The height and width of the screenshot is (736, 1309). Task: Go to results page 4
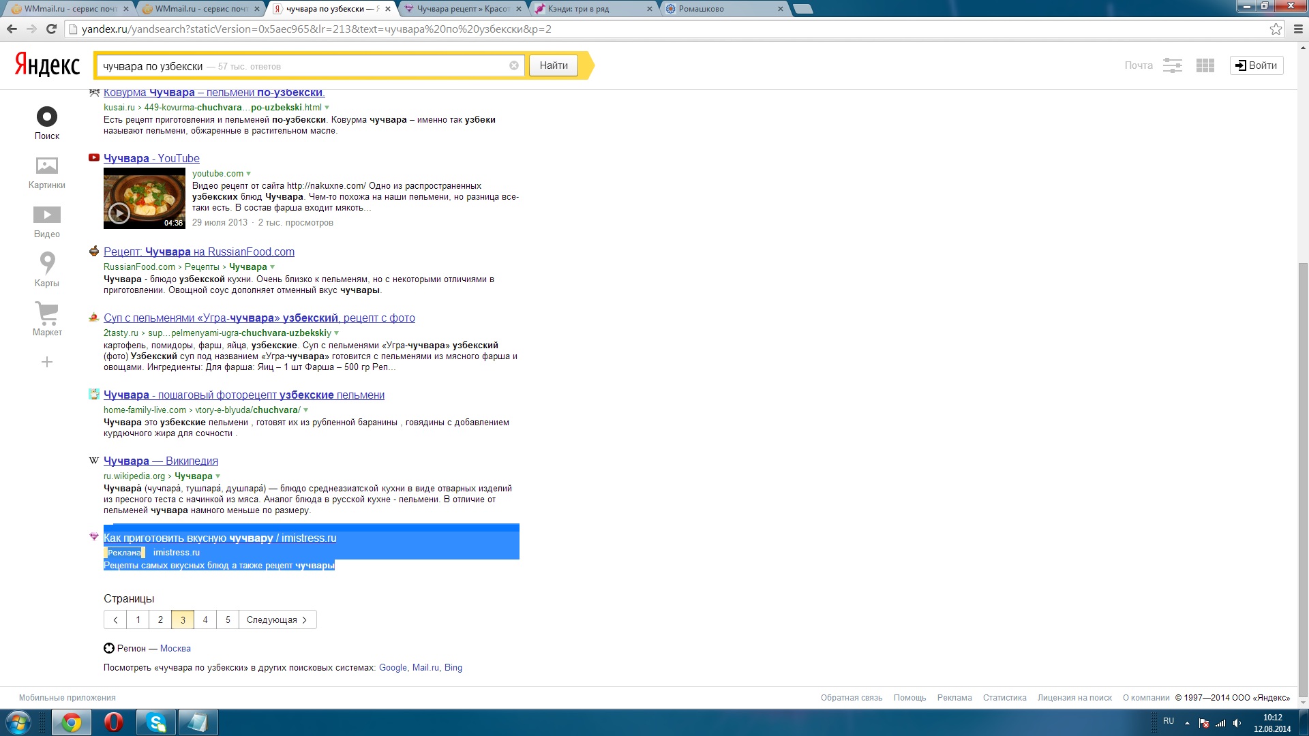[205, 619]
